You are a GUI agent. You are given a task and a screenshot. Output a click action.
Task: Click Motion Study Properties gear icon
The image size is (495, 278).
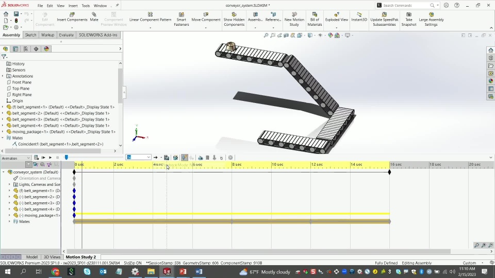[230, 158]
